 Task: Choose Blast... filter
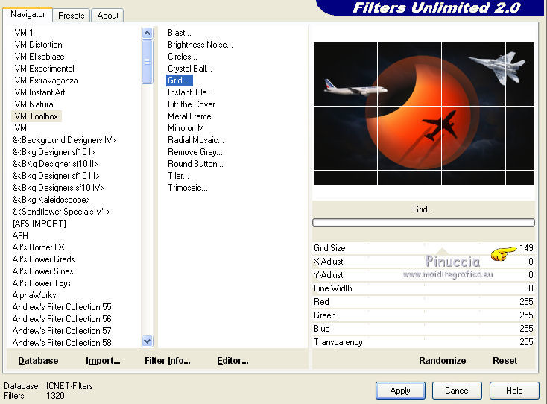[180, 33]
